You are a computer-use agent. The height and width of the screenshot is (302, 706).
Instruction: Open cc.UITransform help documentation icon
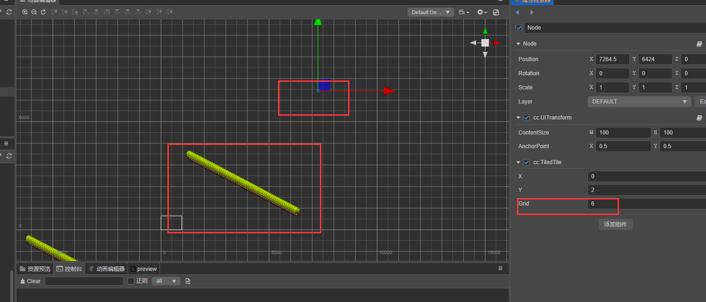click(699, 118)
